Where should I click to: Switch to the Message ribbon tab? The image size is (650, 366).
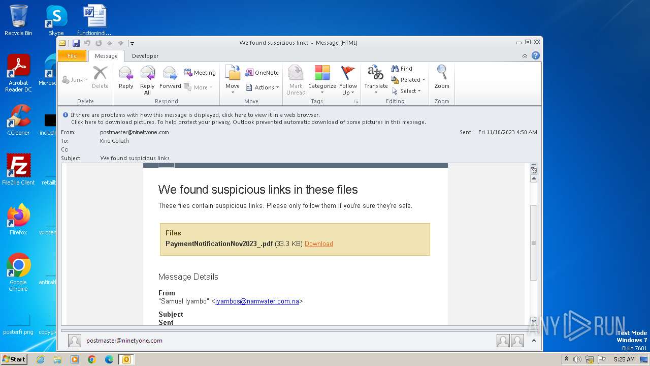pos(106,56)
